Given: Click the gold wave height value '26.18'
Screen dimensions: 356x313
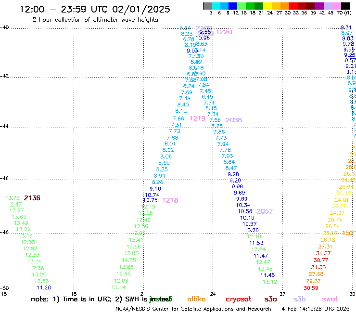Looking at the screenshot, I should pos(328,240).
